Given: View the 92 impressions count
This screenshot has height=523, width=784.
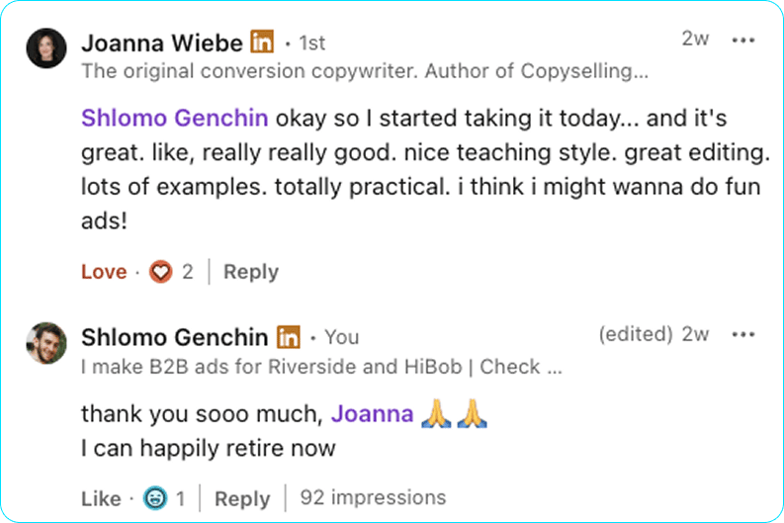Looking at the screenshot, I should 373,497.
